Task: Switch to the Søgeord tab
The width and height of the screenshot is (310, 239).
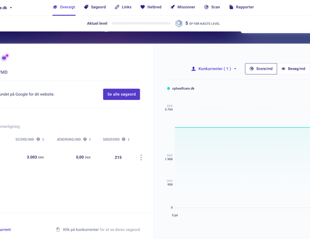Action: click(95, 7)
